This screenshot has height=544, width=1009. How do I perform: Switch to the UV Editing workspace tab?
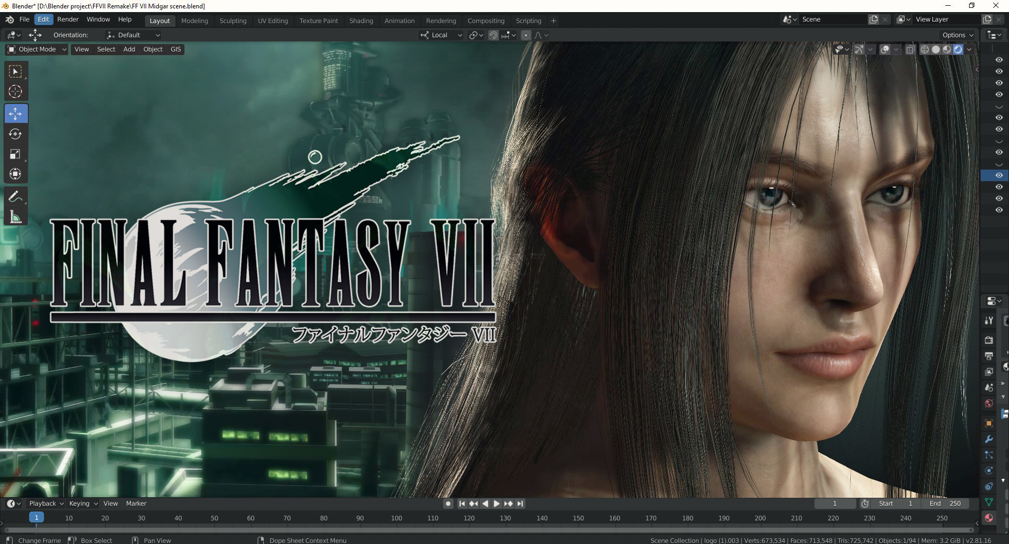[x=273, y=21]
